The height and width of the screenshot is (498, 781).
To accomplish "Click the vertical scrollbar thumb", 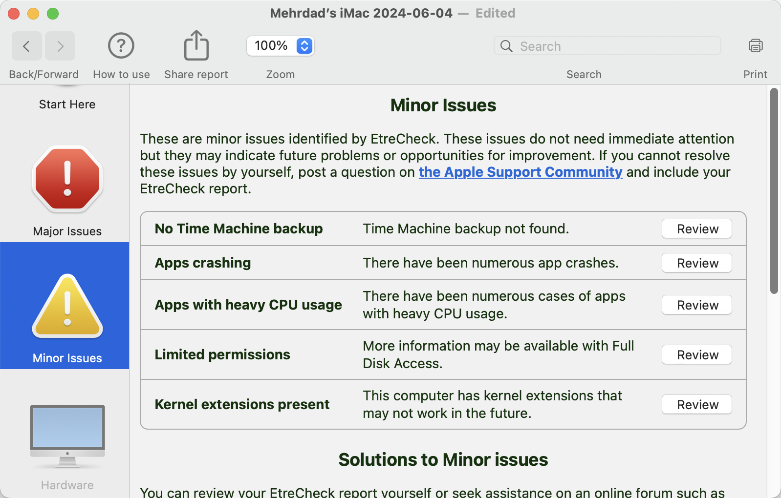I will coord(774,191).
